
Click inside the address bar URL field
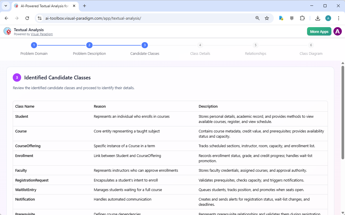tap(116, 18)
